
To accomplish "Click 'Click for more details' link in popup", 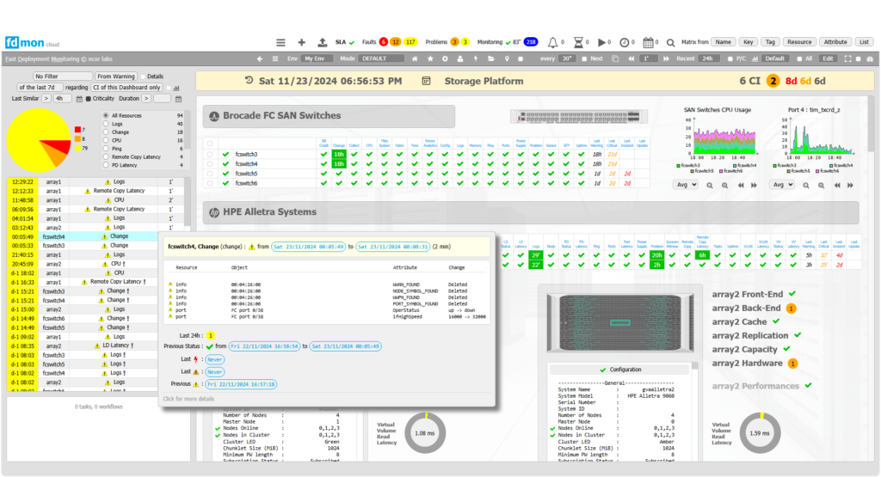I will 188,399.
